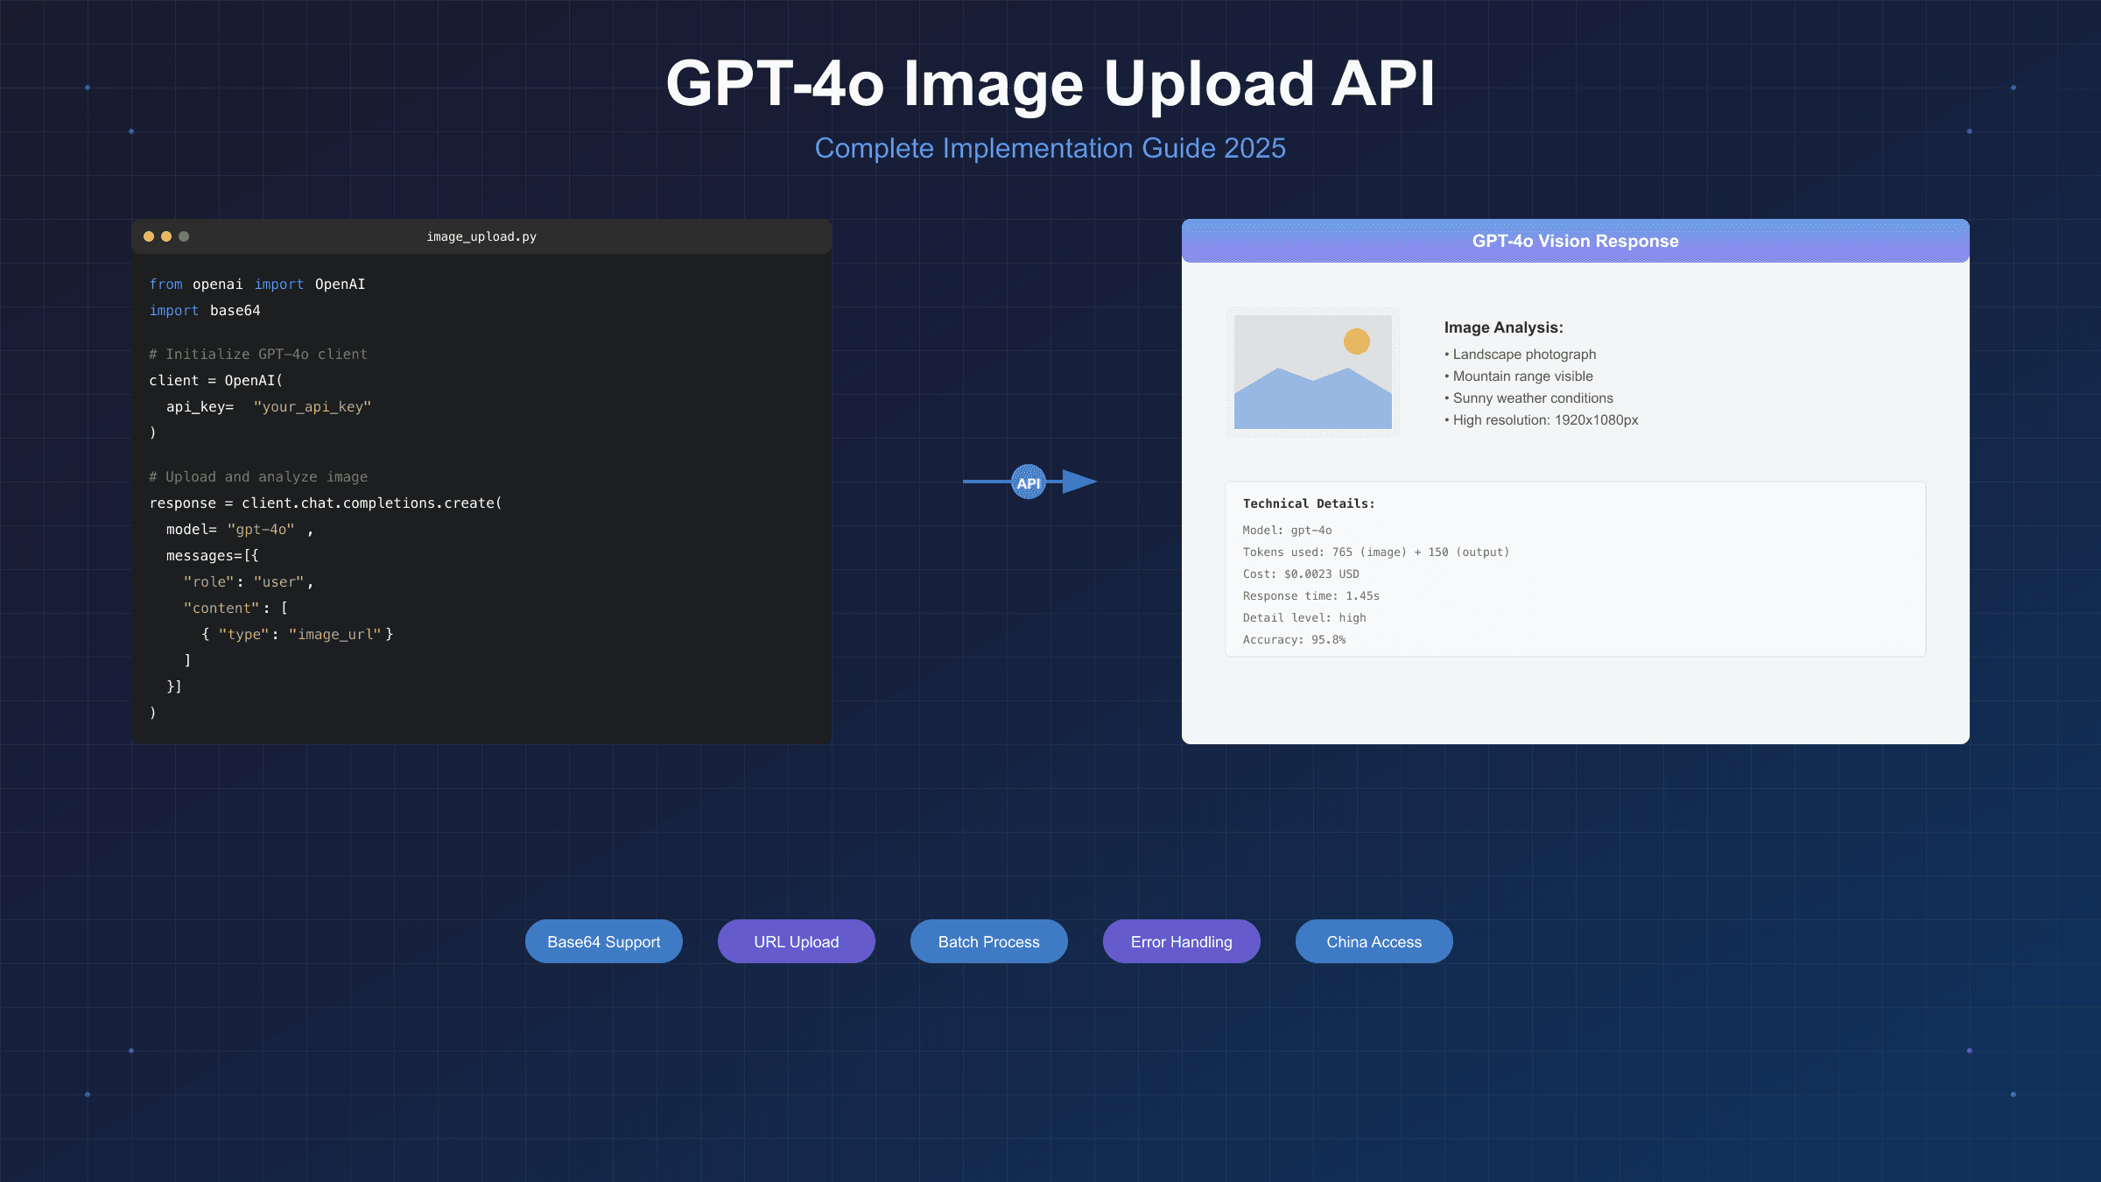Click the 'Cost: $0.0023 USD' line
Screen dimensions: 2101x1182
pyautogui.click(x=1301, y=573)
